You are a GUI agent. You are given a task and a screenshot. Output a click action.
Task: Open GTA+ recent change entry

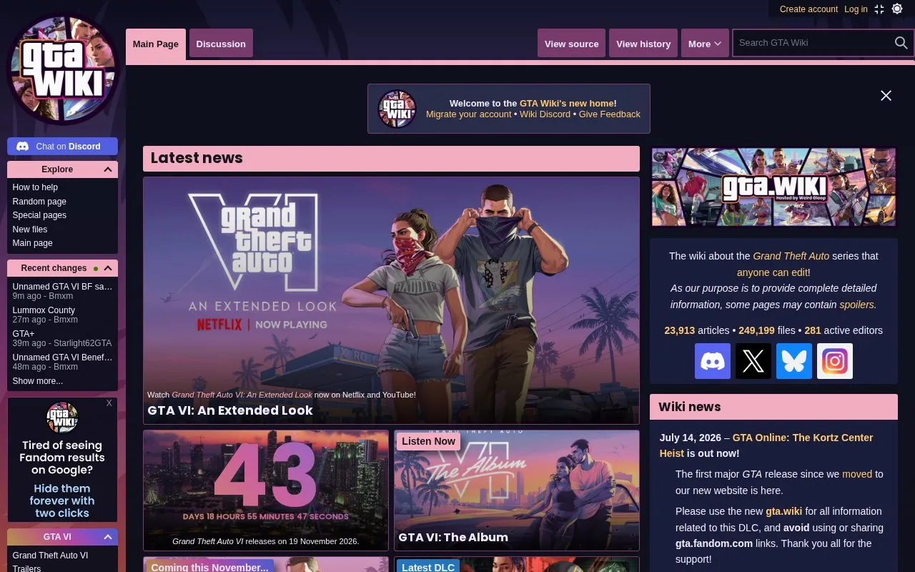(x=24, y=334)
